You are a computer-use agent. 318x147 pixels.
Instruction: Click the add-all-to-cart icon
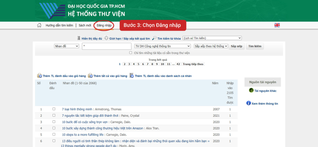pos(90,76)
